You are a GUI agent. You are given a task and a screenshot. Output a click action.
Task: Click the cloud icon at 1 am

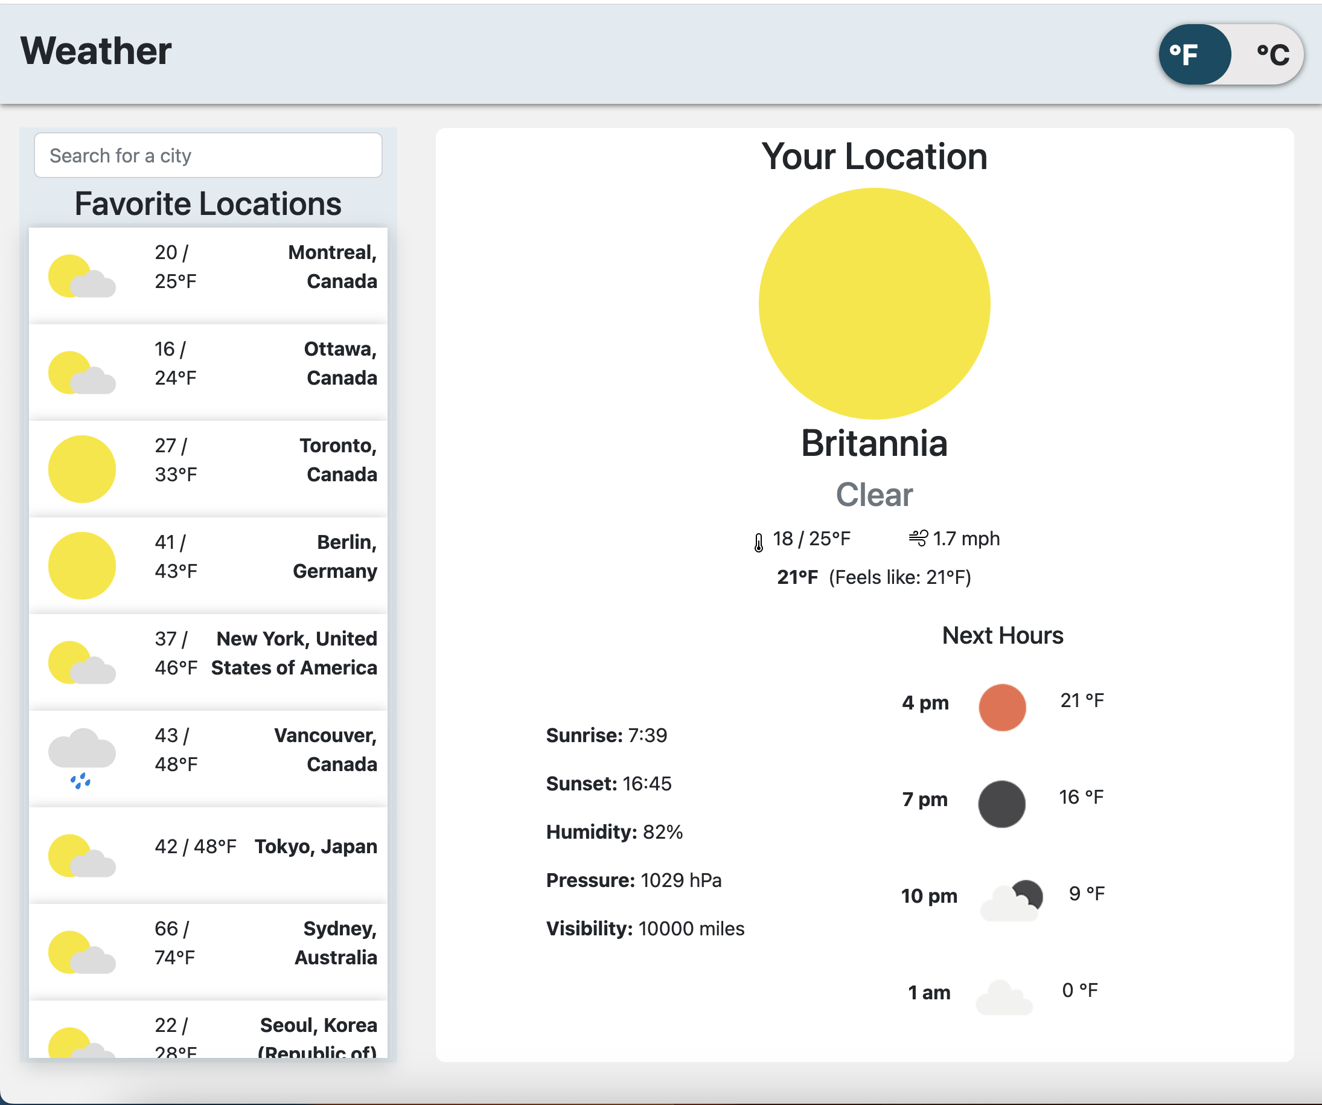(x=1003, y=998)
